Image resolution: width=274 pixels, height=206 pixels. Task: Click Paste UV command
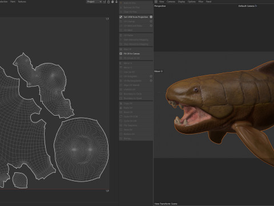136,108
